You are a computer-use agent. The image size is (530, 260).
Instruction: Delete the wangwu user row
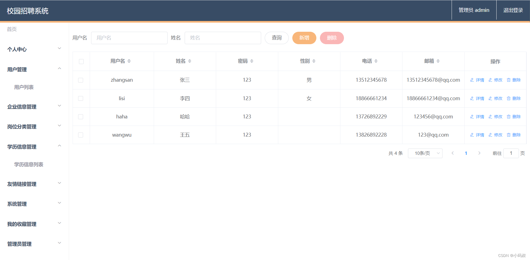click(x=514, y=135)
